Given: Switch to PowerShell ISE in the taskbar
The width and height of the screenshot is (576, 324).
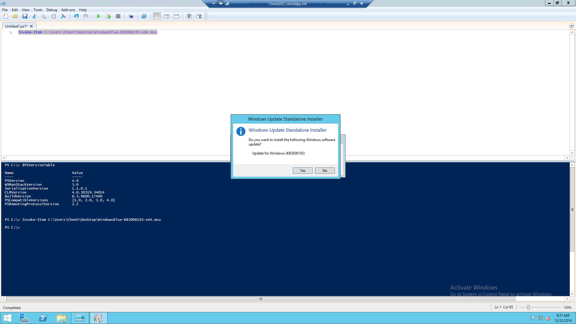Looking at the screenshot, I should (80, 318).
